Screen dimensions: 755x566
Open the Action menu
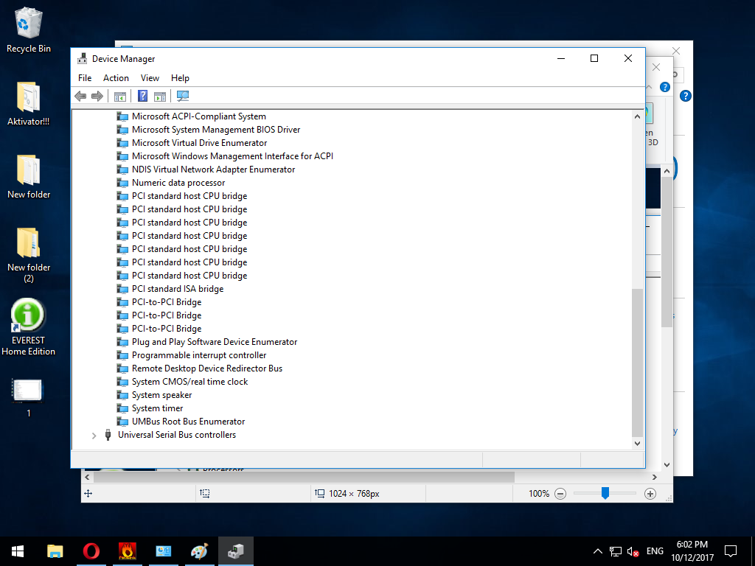tap(116, 78)
